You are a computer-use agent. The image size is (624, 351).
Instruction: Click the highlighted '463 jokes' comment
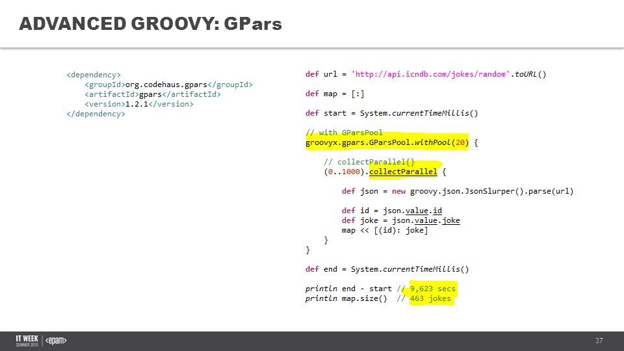click(430, 298)
